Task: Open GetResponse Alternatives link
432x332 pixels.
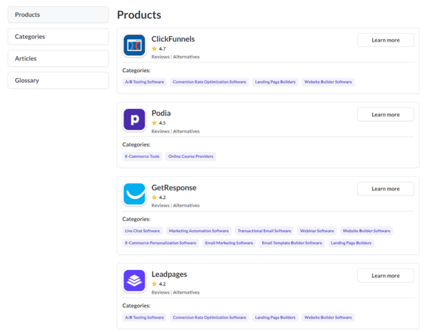Action: 186,205
